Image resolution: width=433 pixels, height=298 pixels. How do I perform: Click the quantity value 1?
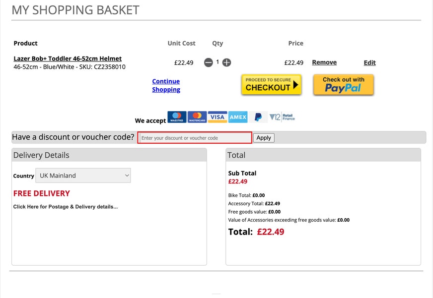217,62
